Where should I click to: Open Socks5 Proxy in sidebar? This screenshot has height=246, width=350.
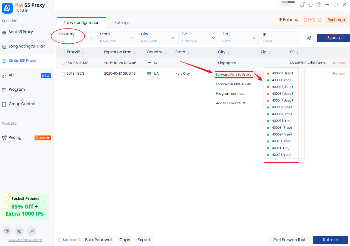21,32
